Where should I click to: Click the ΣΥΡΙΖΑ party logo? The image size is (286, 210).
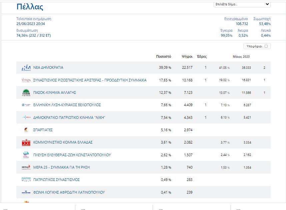[26, 80]
